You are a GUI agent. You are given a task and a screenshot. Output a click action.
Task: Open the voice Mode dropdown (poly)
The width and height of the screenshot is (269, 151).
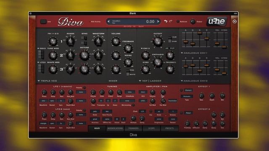click(x=95, y=111)
